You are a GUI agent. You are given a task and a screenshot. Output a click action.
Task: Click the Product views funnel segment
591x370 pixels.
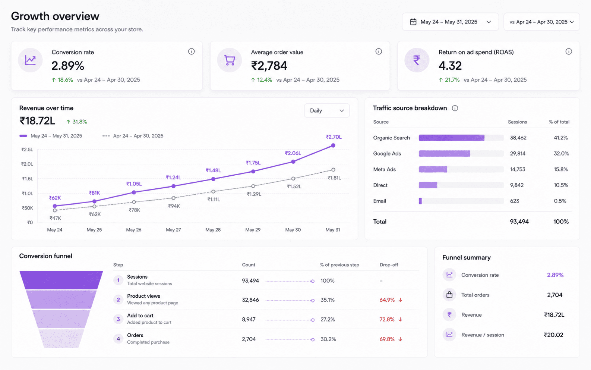pos(61,300)
